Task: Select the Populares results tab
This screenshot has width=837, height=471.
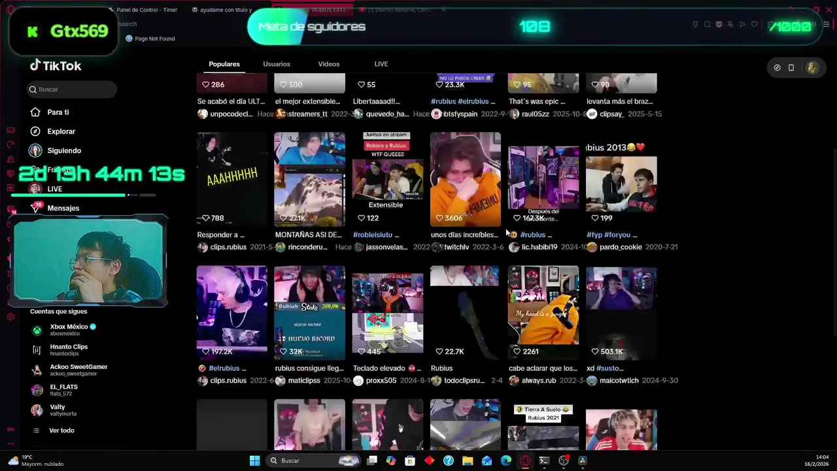Action: 224,64
